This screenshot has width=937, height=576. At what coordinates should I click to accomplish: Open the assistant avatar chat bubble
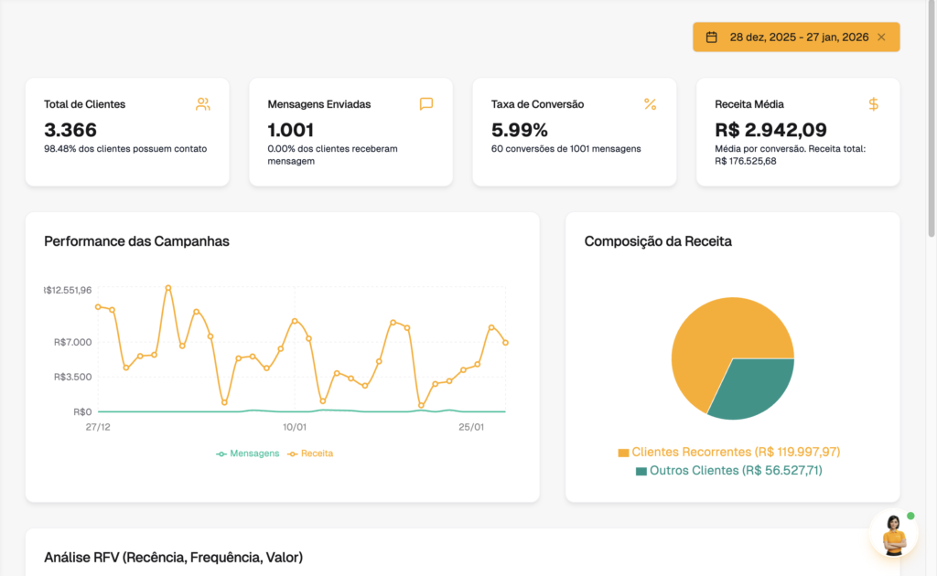pos(893,533)
